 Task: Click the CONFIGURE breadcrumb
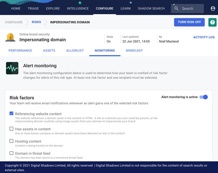pyautogui.click(x=14, y=22)
